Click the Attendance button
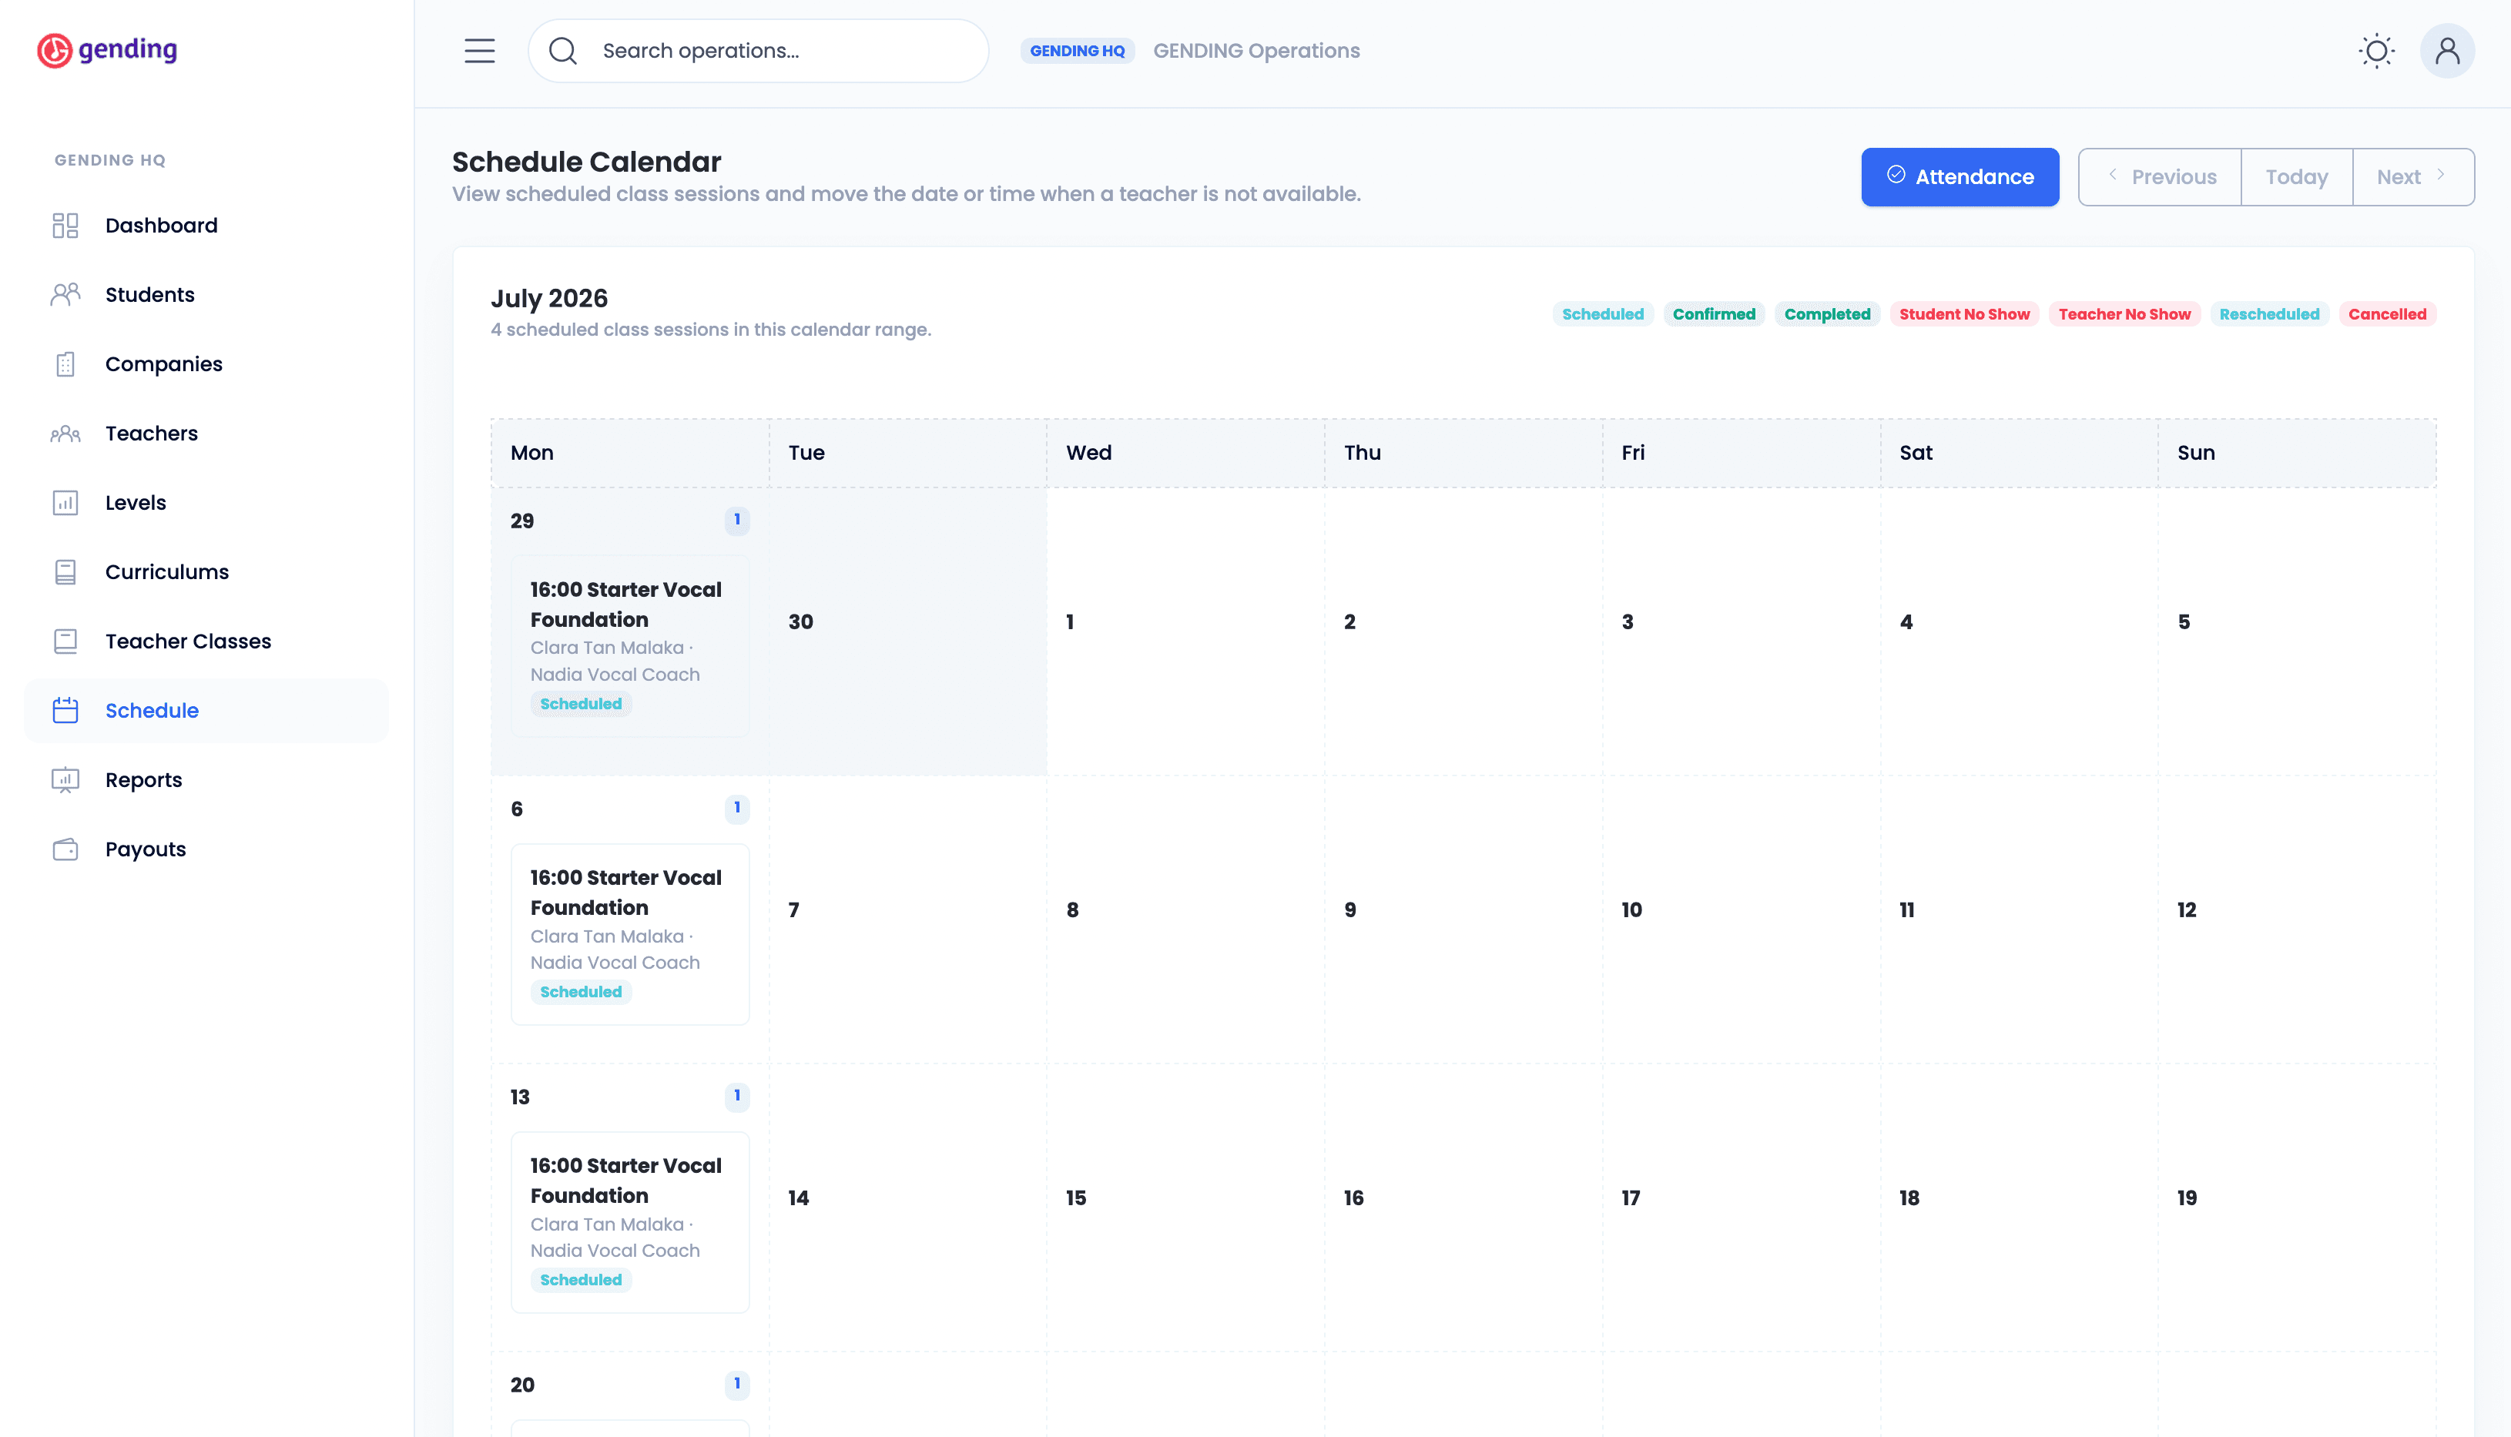This screenshot has height=1437, width=2511. pos(1960,176)
